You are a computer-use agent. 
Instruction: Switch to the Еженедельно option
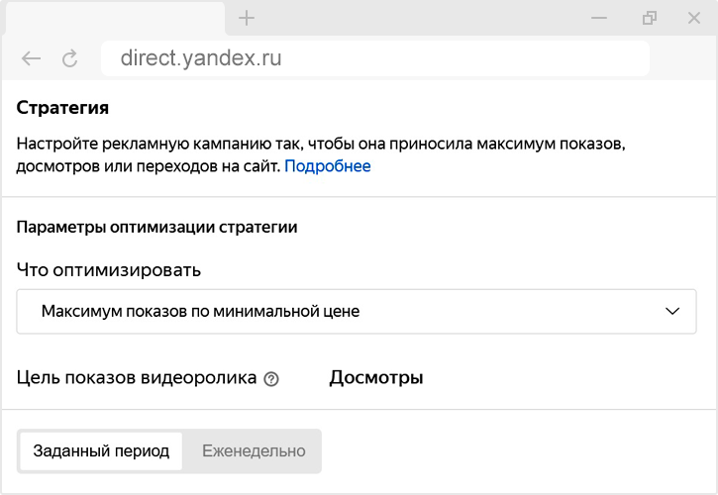254,451
